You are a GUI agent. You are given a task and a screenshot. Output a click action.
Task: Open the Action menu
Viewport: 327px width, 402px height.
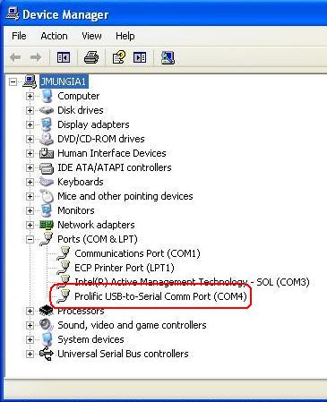tap(54, 36)
